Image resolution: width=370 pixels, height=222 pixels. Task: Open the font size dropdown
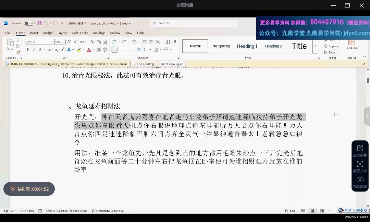point(60,42)
